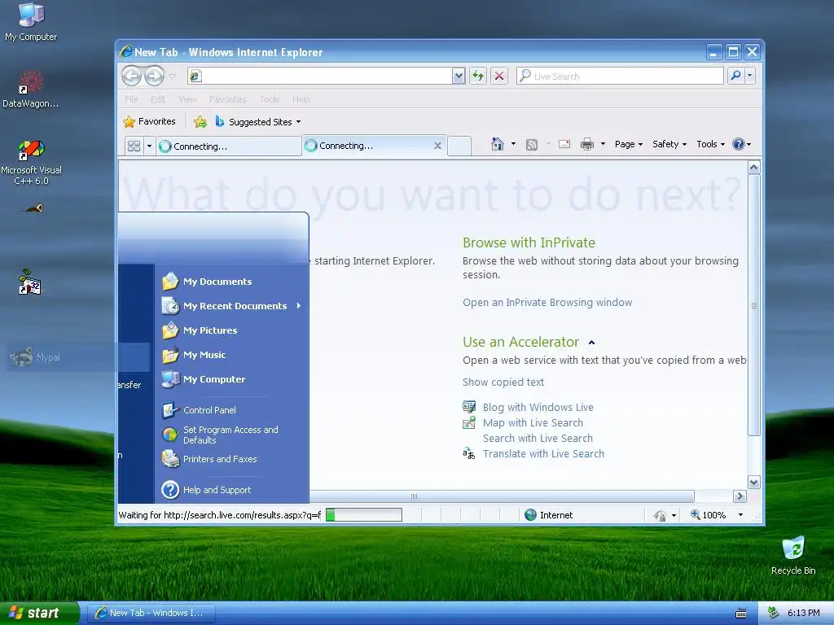Click the security zone Internet globe icon
This screenshot has height=625, width=834.
[x=530, y=514]
